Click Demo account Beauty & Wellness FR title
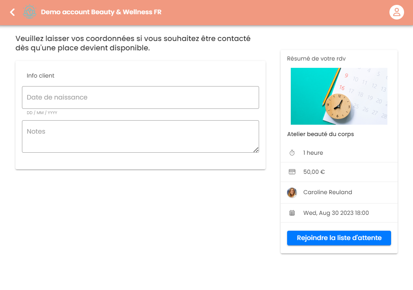The image size is (413, 290). coord(101,12)
